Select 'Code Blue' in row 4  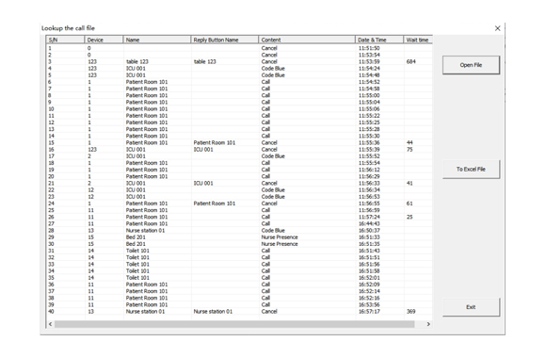(x=273, y=69)
